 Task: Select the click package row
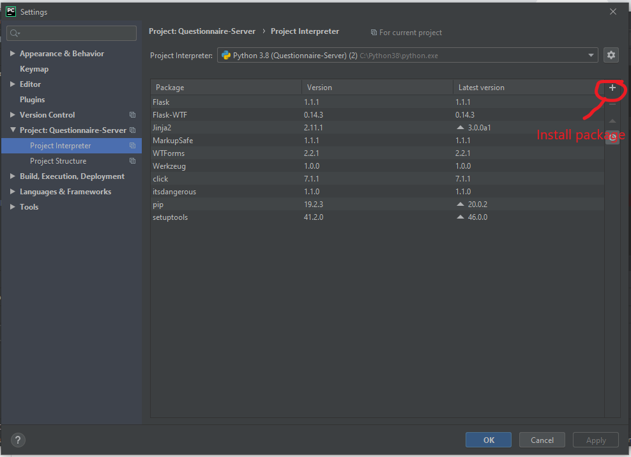pyautogui.click(x=377, y=179)
